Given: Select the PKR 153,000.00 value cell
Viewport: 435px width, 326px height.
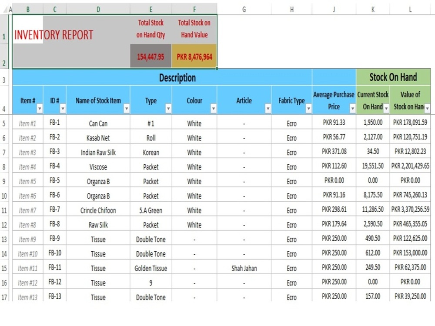Looking at the screenshot, I should click(410, 253).
